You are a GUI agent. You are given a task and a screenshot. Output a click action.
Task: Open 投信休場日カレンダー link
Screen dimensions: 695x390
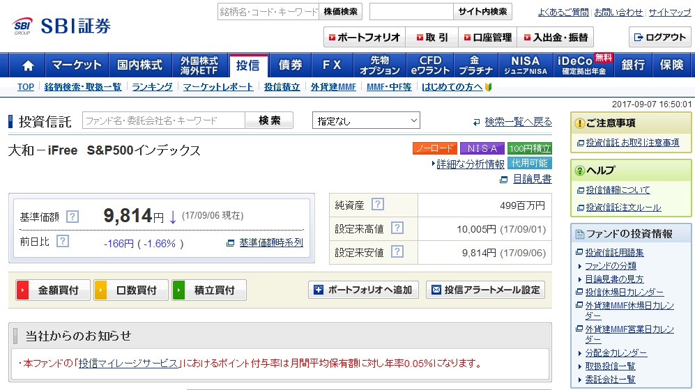point(624,292)
